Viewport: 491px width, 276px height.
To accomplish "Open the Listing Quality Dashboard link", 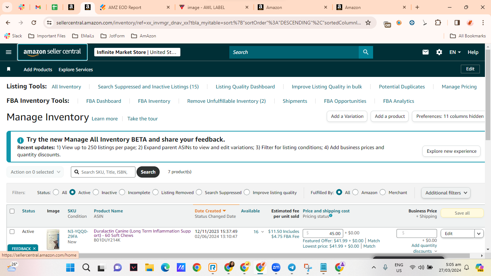I will pyautogui.click(x=245, y=87).
